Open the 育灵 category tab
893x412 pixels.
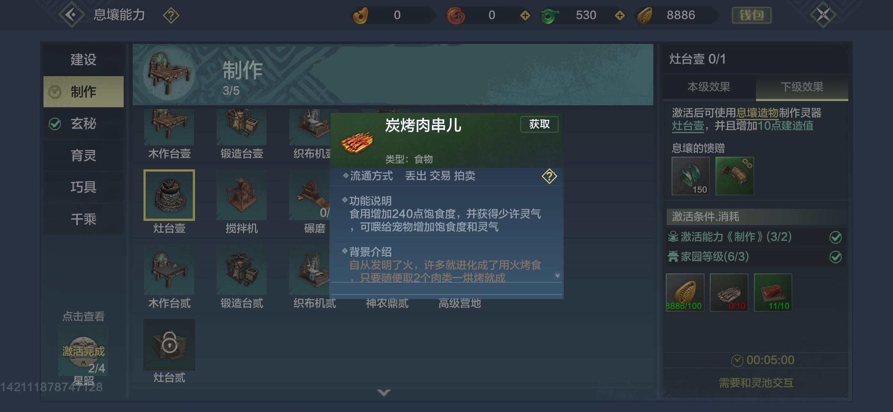(84, 156)
